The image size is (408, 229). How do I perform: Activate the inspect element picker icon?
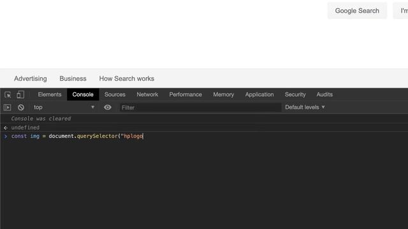(8, 95)
